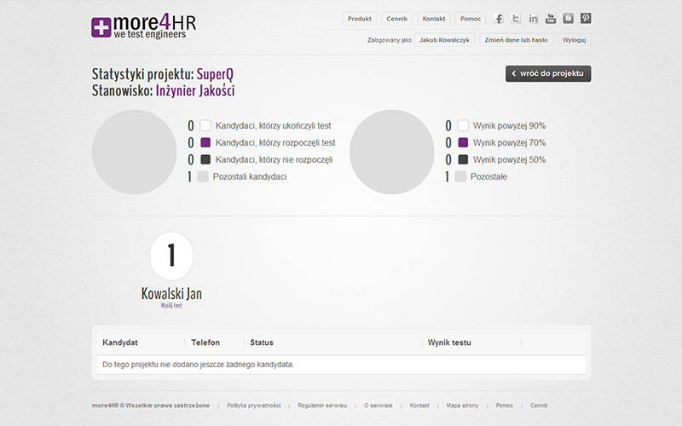This screenshot has width=682, height=426.
Task: Open the Facebook social icon
Action: point(499,18)
